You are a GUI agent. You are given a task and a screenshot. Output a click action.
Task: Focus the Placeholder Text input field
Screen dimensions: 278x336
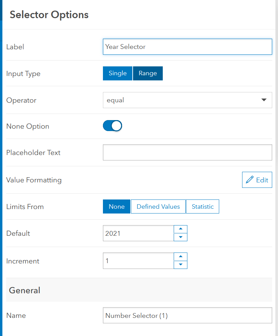pyautogui.click(x=187, y=152)
